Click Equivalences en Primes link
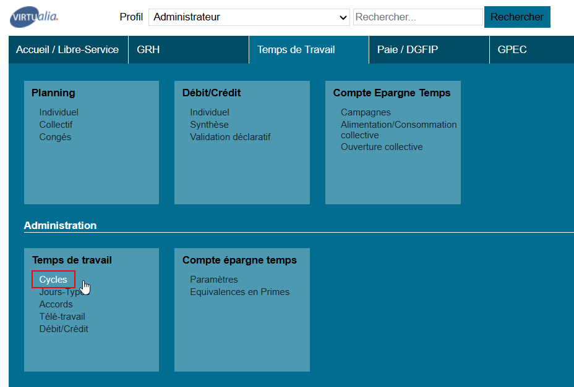Image resolution: width=574 pixels, height=387 pixels. point(239,292)
